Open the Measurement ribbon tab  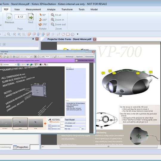[x=33, y=10]
